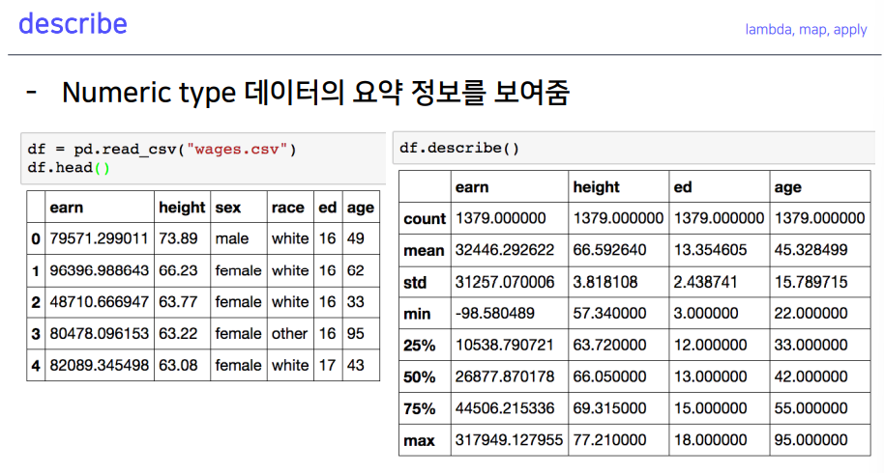The height and width of the screenshot is (473, 884).
Task: Click the '50%' row label
Action: click(x=420, y=376)
